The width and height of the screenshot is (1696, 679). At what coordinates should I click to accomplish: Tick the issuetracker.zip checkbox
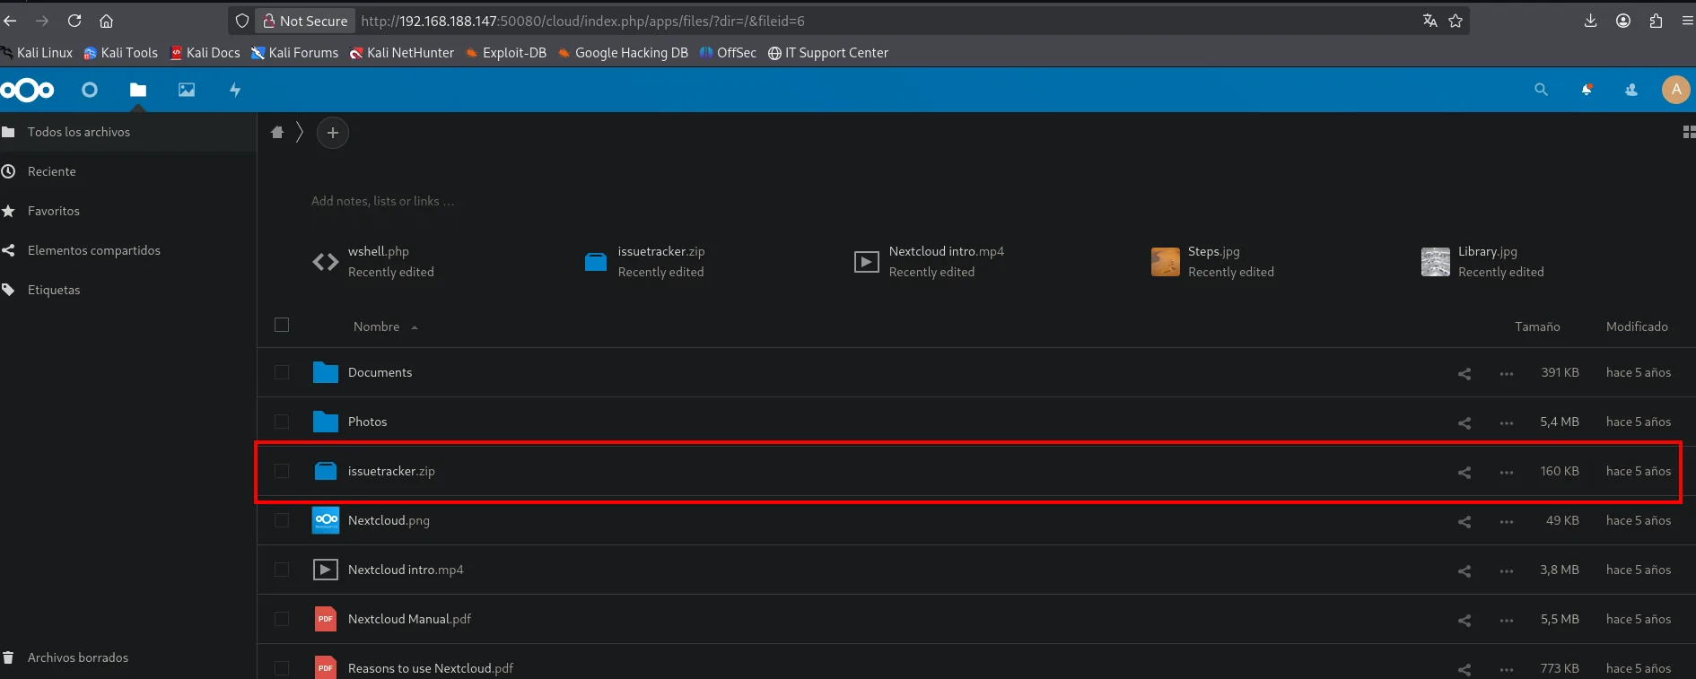[282, 471]
